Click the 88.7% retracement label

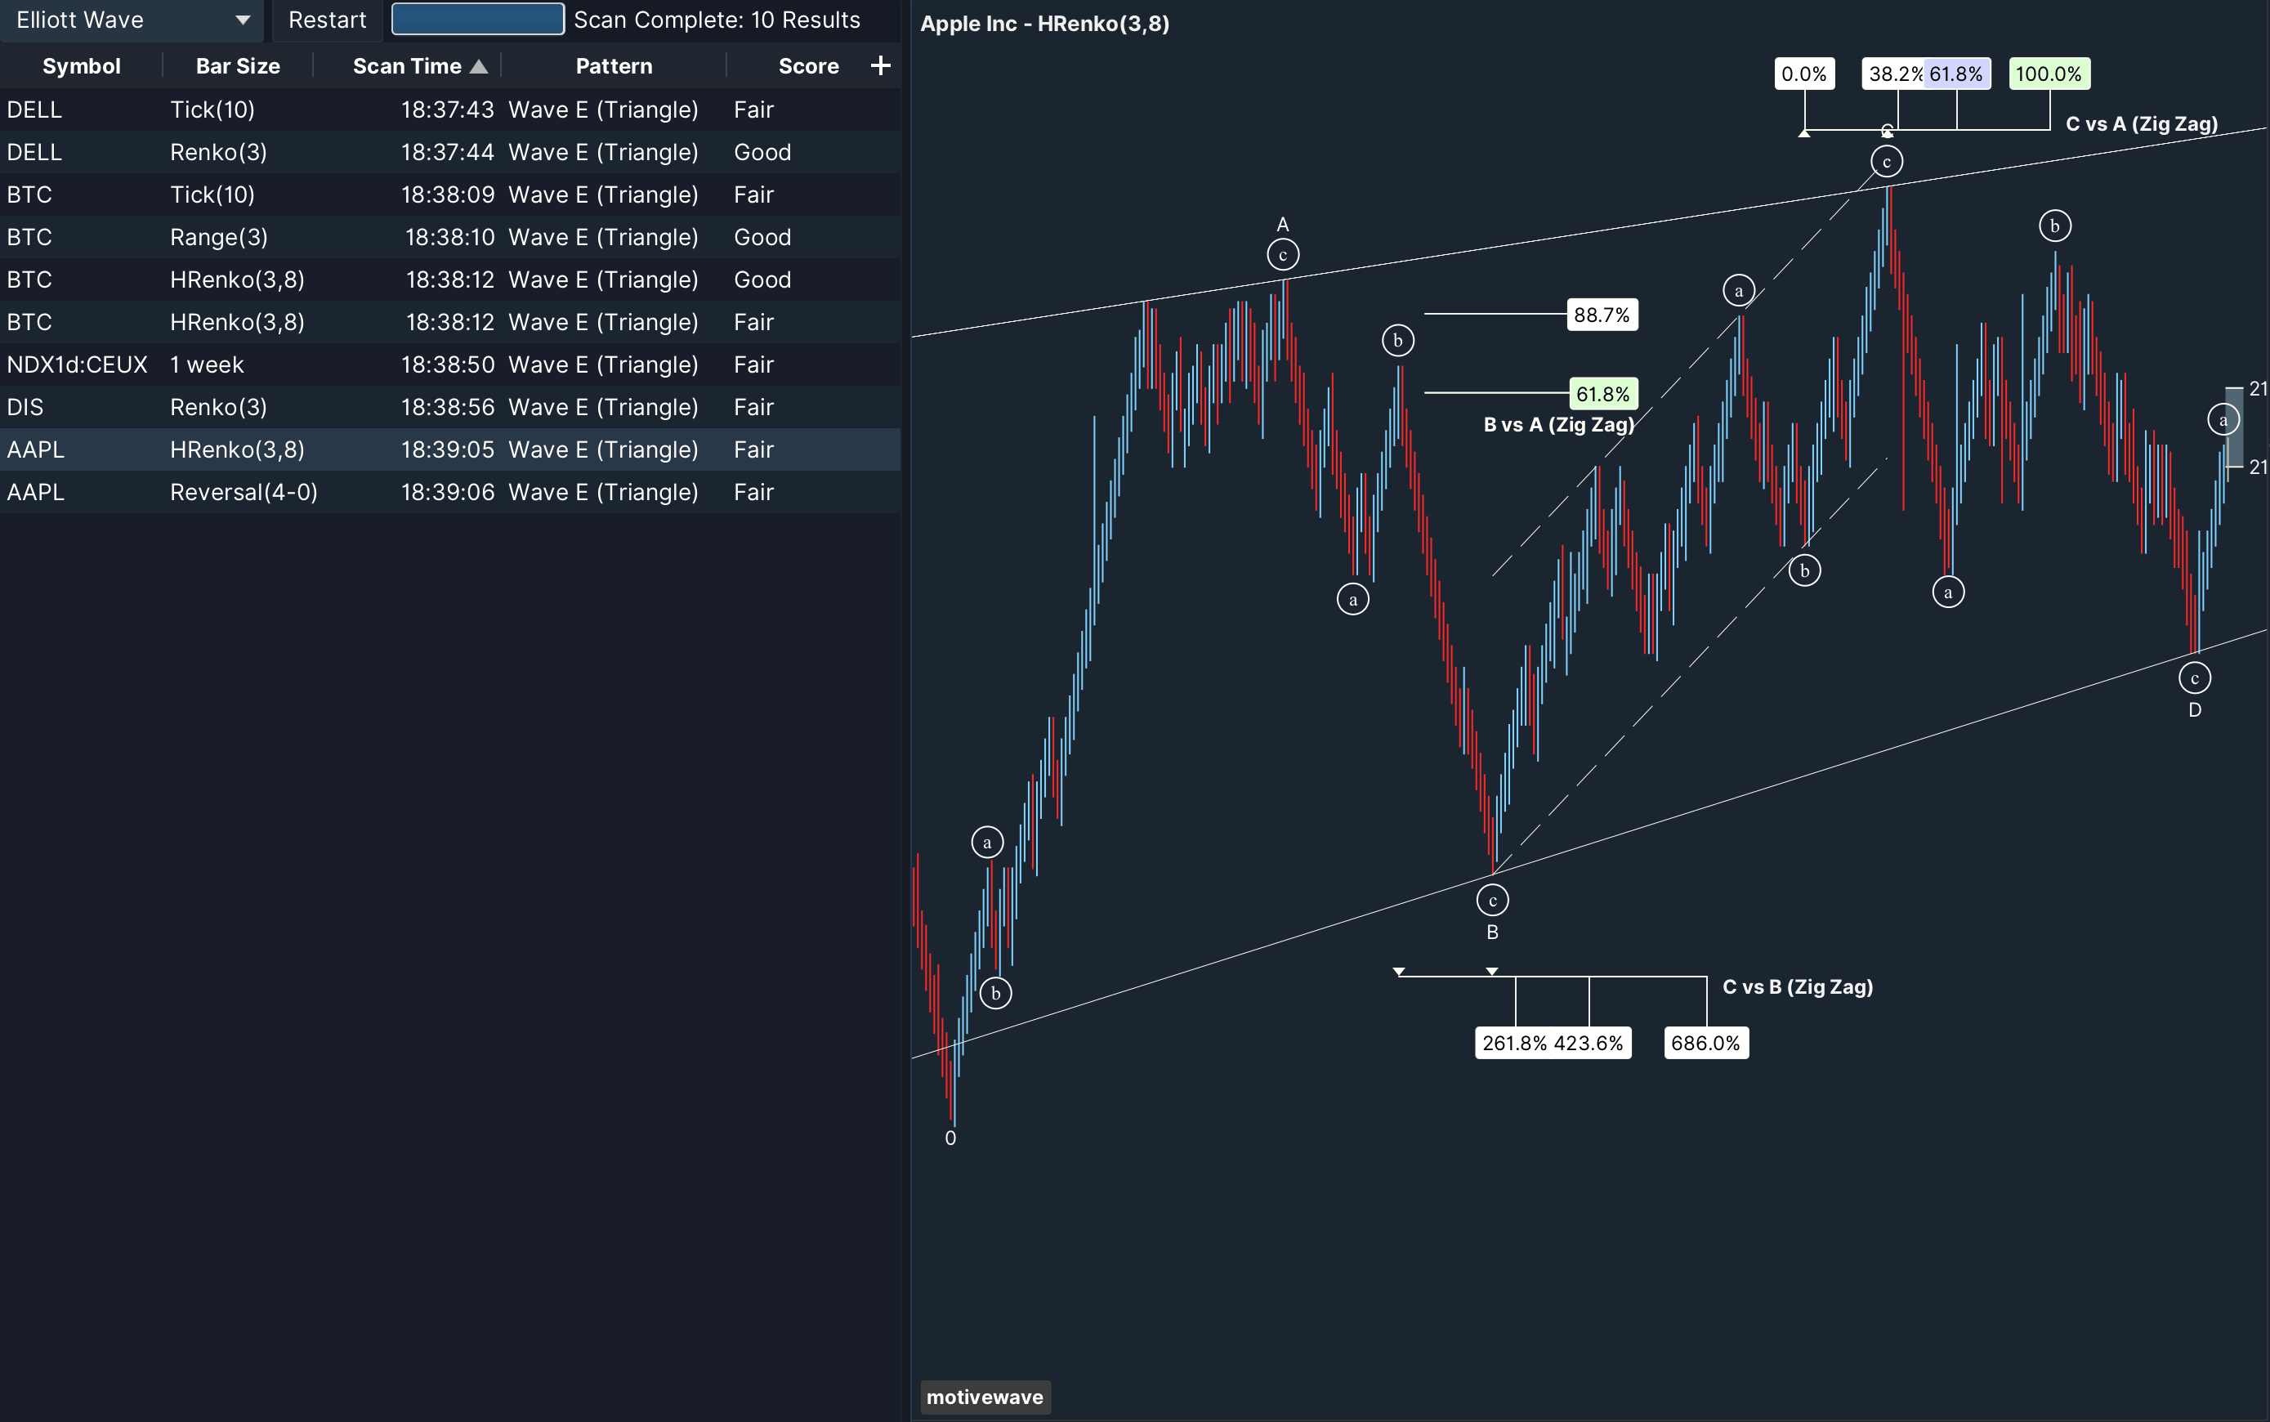[x=1602, y=315]
